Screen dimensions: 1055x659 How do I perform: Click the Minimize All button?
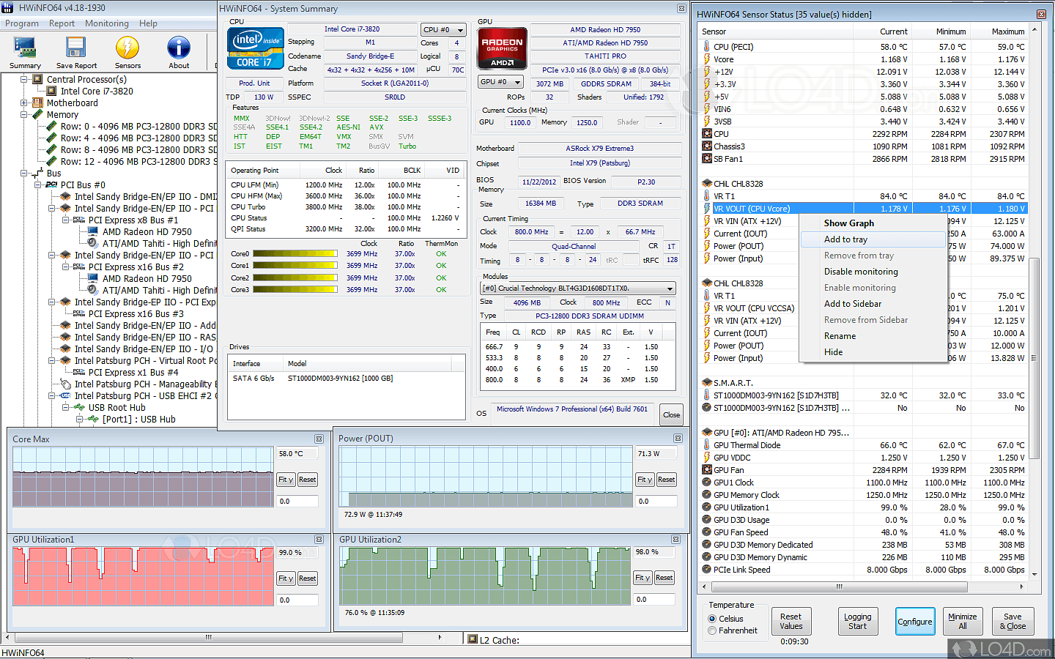coord(962,621)
